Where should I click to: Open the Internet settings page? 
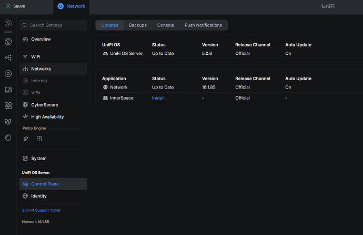pos(53,81)
